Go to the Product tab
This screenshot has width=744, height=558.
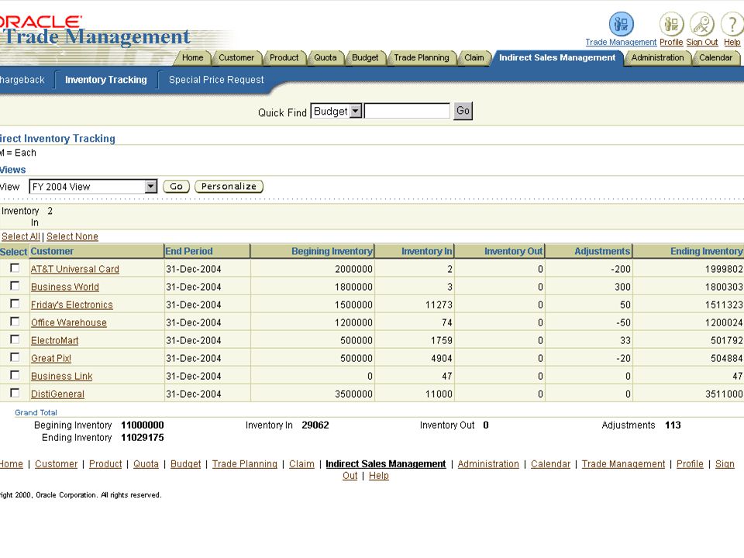coord(284,58)
